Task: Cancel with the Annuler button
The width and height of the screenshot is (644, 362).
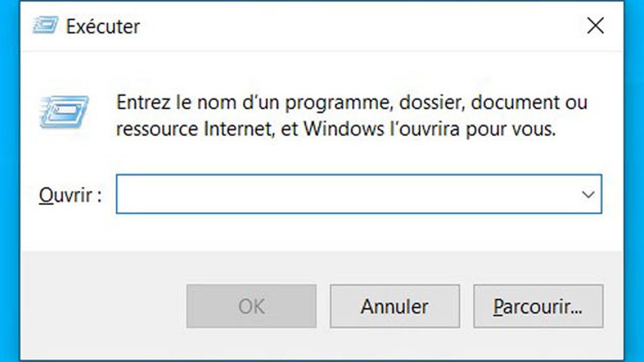Action: click(x=394, y=306)
